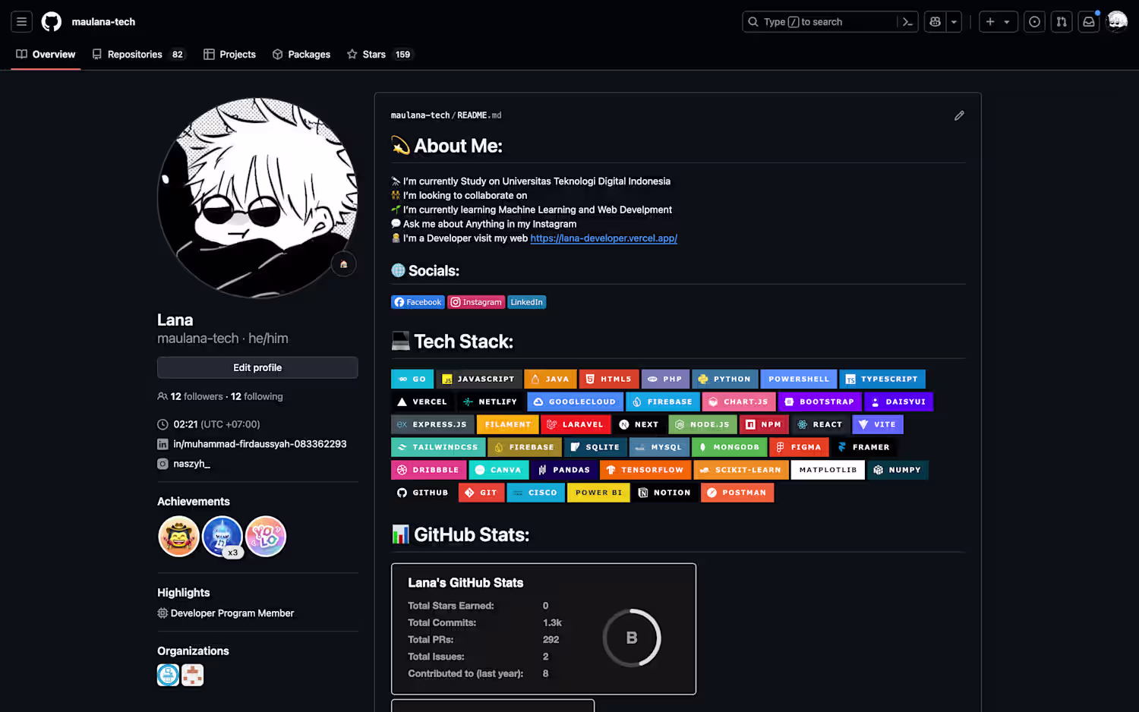
Task: Click the Dribbble tech badge
Action: pos(429,470)
